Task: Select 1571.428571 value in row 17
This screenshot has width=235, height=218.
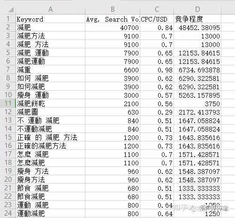Action: (197, 154)
